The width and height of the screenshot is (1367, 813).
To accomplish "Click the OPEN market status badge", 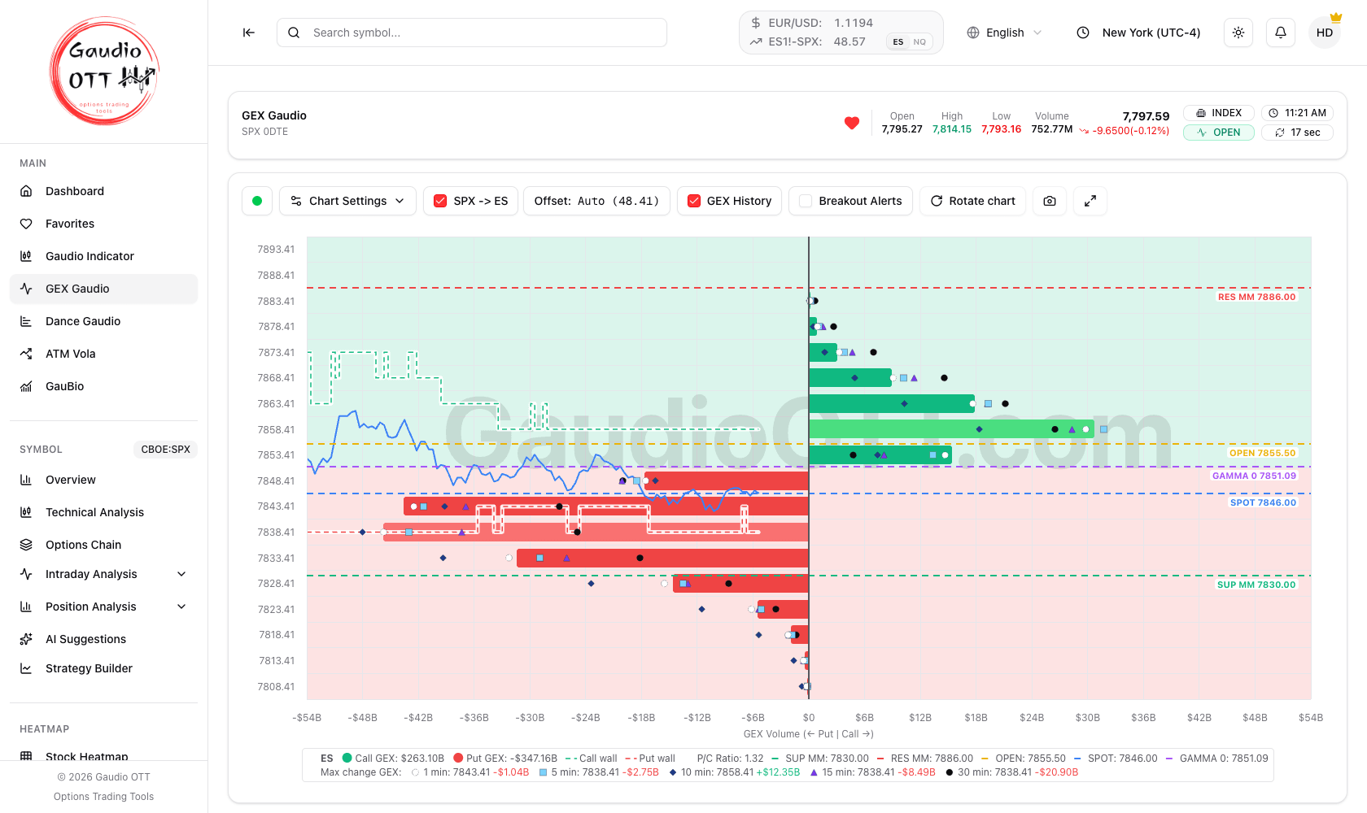I will [1219, 133].
